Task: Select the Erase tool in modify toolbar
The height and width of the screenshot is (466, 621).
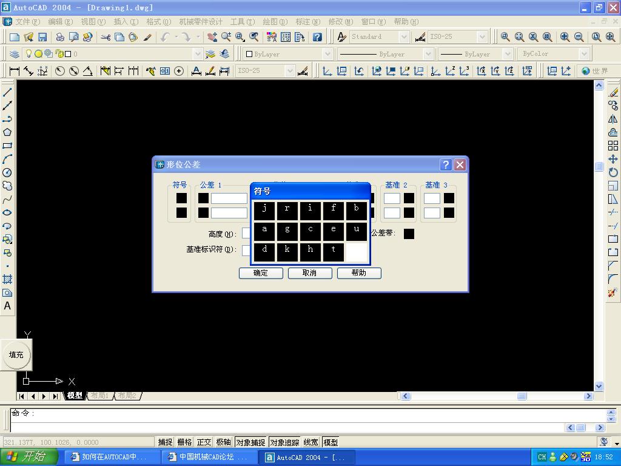Action: pyautogui.click(x=613, y=92)
